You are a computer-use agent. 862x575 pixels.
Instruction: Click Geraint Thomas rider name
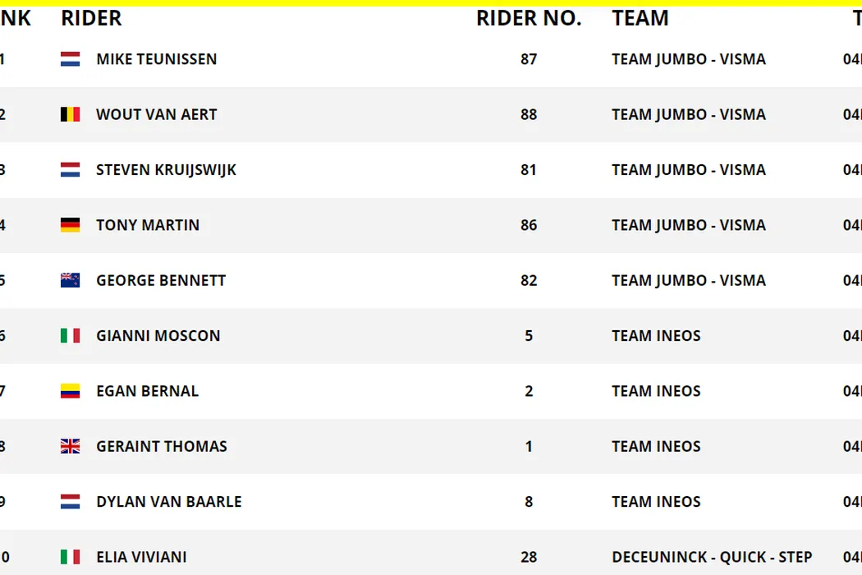(x=161, y=446)
